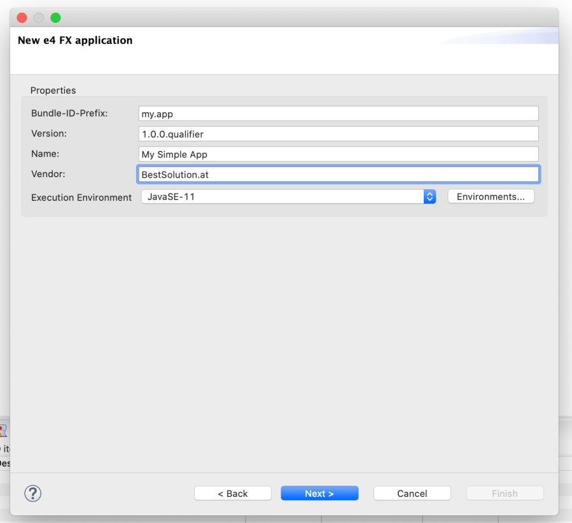
Task: Focus the Bundle-ID-Prefix field containing my.app
Action: click(x=338, y=113)
